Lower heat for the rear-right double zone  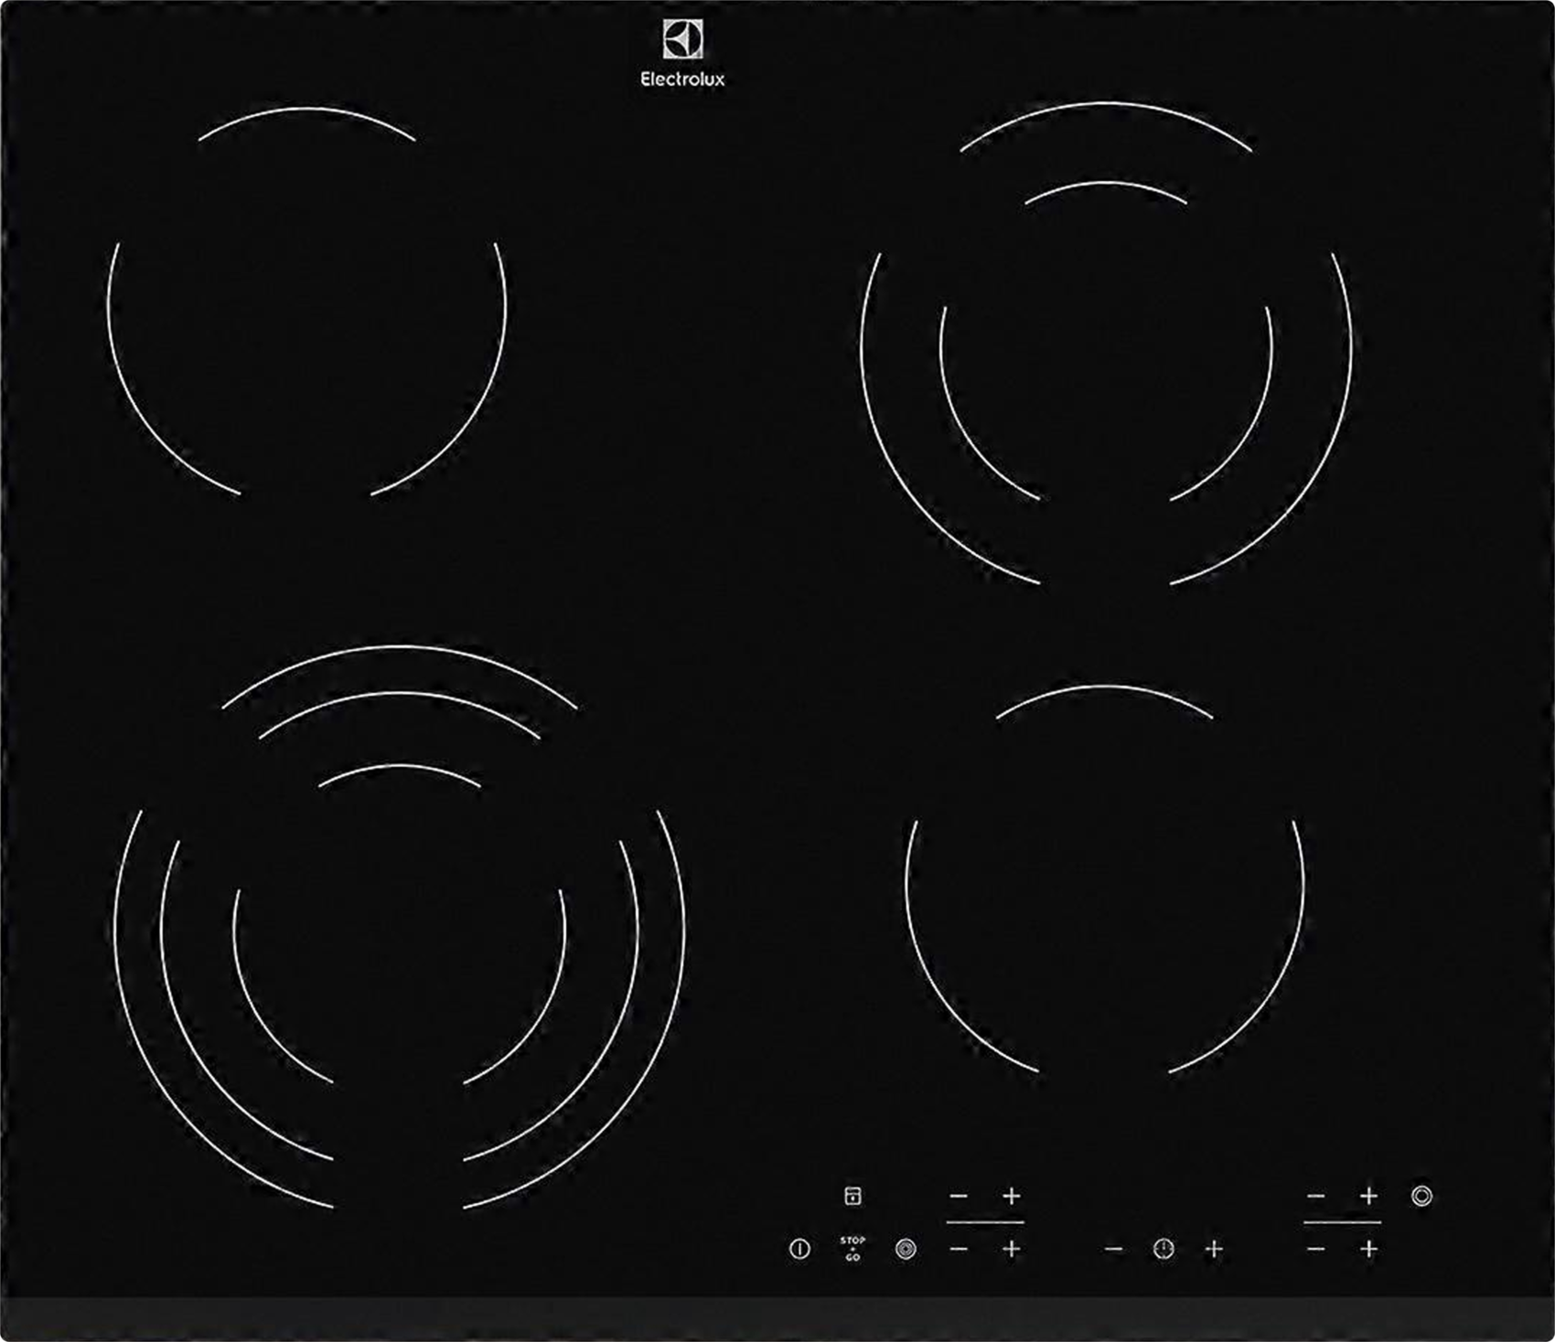[1315, 1196]
